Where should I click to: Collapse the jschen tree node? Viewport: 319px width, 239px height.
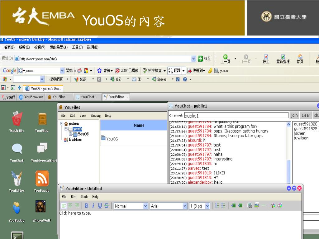pyautogui.click(x=61, y=123)
